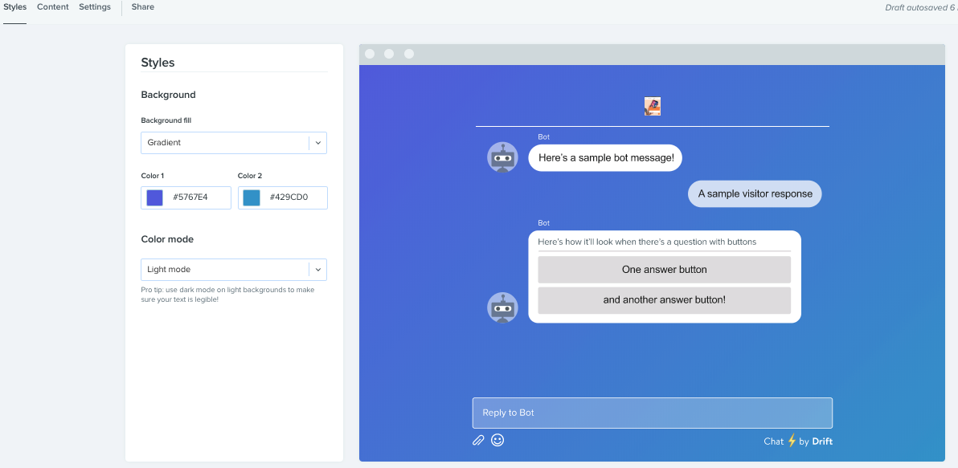
Task: Click the bot avatar beside sample bot message
Action: [502, 157]
